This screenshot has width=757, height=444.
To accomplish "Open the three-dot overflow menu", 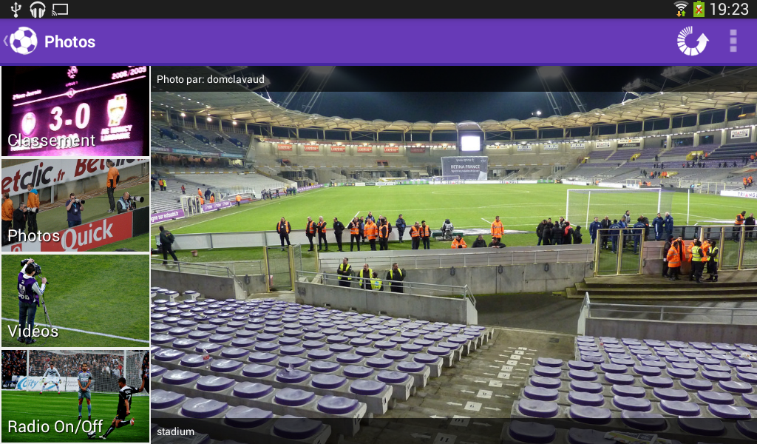I will pyautogui.click(x=733, y=41).
